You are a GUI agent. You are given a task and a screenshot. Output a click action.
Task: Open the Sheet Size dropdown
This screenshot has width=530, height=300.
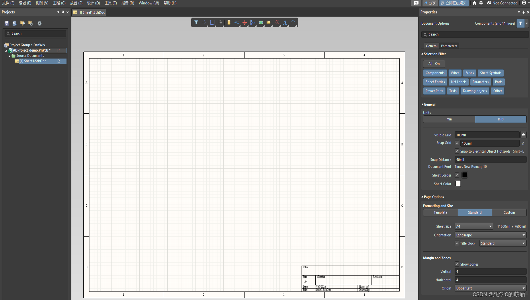[x=474, y=226]
